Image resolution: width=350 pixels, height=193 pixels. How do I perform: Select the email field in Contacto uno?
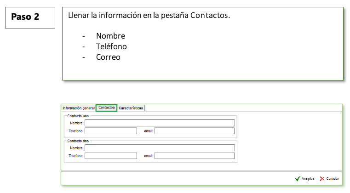[x=194, y=131]
